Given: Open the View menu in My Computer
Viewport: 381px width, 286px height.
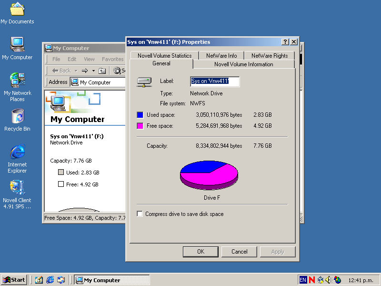Looking at the screenshot, I should click(89, 59).
